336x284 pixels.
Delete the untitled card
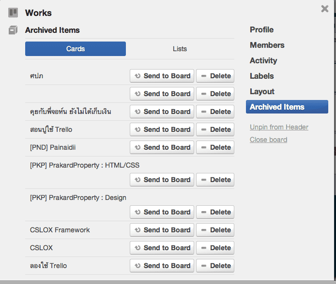[x=215, y=94]
